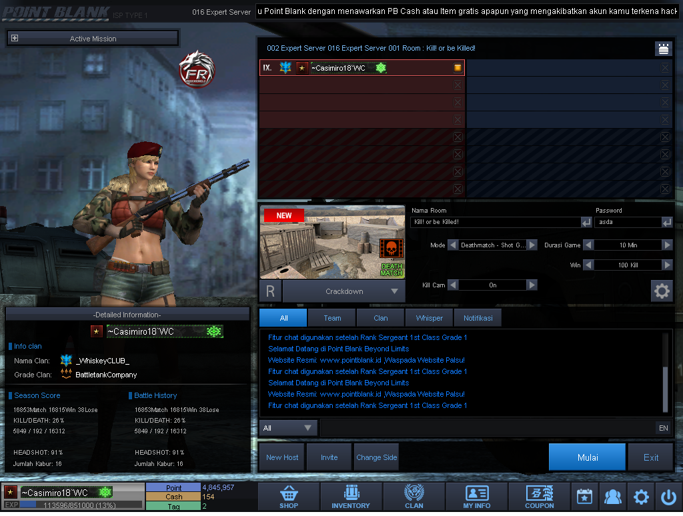Toggle third blue team slot

tap(665, 102)
